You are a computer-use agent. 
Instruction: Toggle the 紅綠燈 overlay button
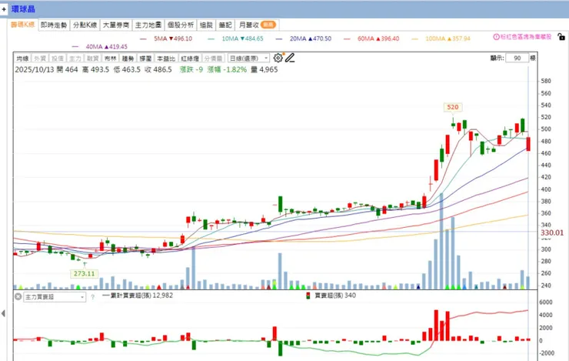click(x=190, y=58)
